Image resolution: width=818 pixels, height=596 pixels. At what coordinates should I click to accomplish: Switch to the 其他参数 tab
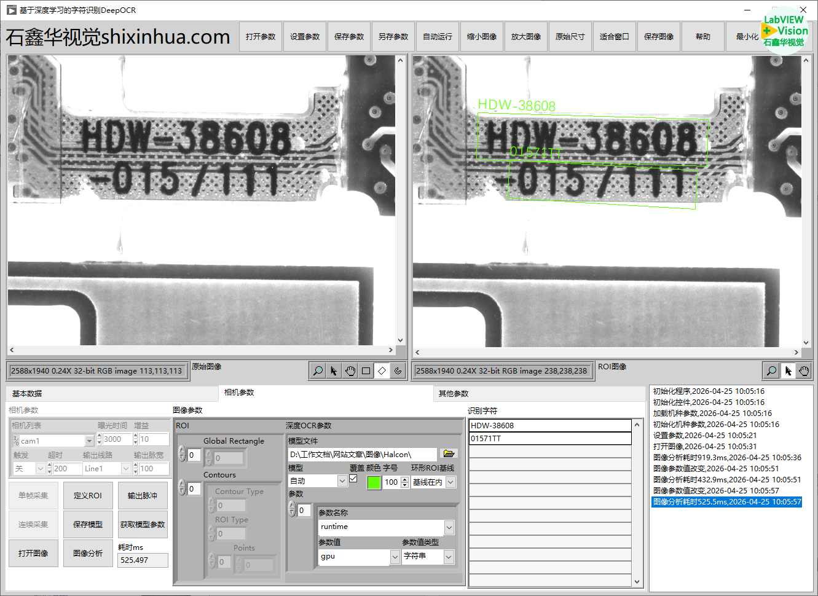(x=454, y=394)
